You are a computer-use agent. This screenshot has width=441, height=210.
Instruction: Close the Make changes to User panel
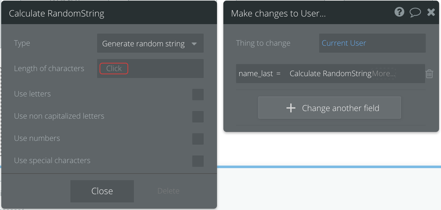point(431,12)
